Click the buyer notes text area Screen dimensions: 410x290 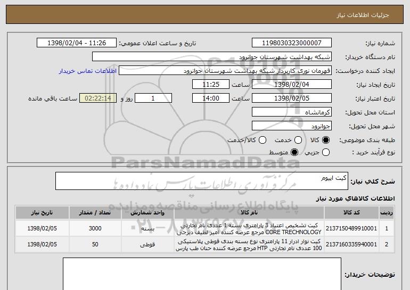tap(202, 274)
